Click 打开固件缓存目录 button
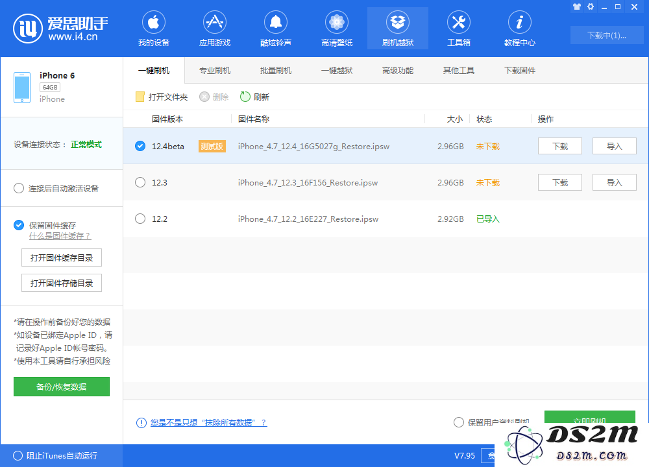Image resolution: width=649 pixels, height=467 pixels. tap(62, 257)
